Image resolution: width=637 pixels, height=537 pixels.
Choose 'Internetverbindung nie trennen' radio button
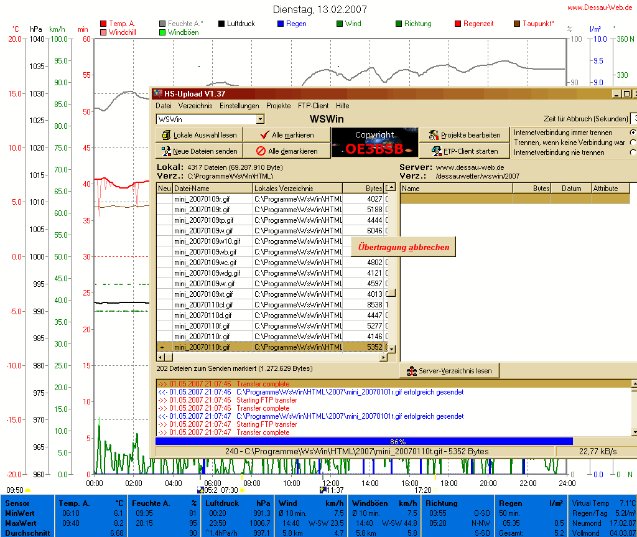633,152
